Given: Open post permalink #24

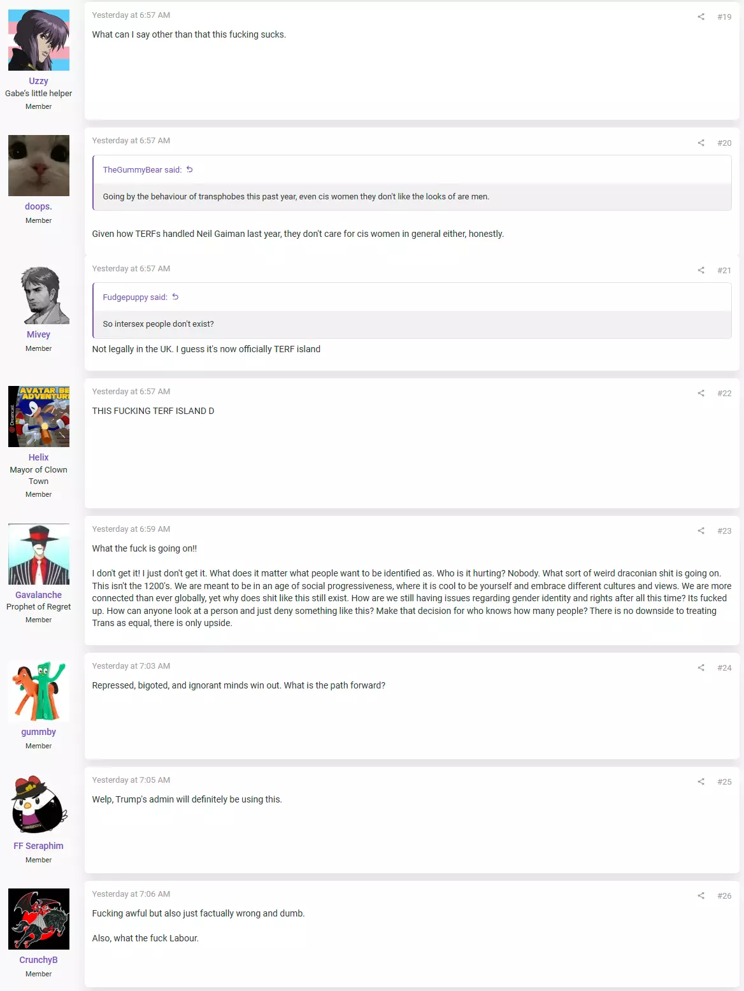Looking at the screenshot, I should (724, 667).
